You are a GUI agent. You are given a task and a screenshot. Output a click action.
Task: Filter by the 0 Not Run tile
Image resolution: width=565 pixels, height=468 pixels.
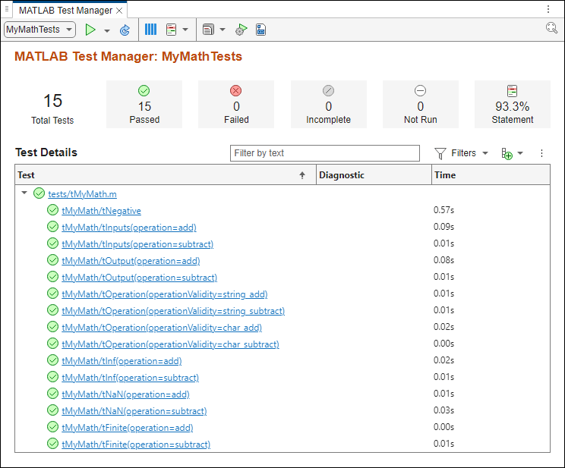click(420, 104)
